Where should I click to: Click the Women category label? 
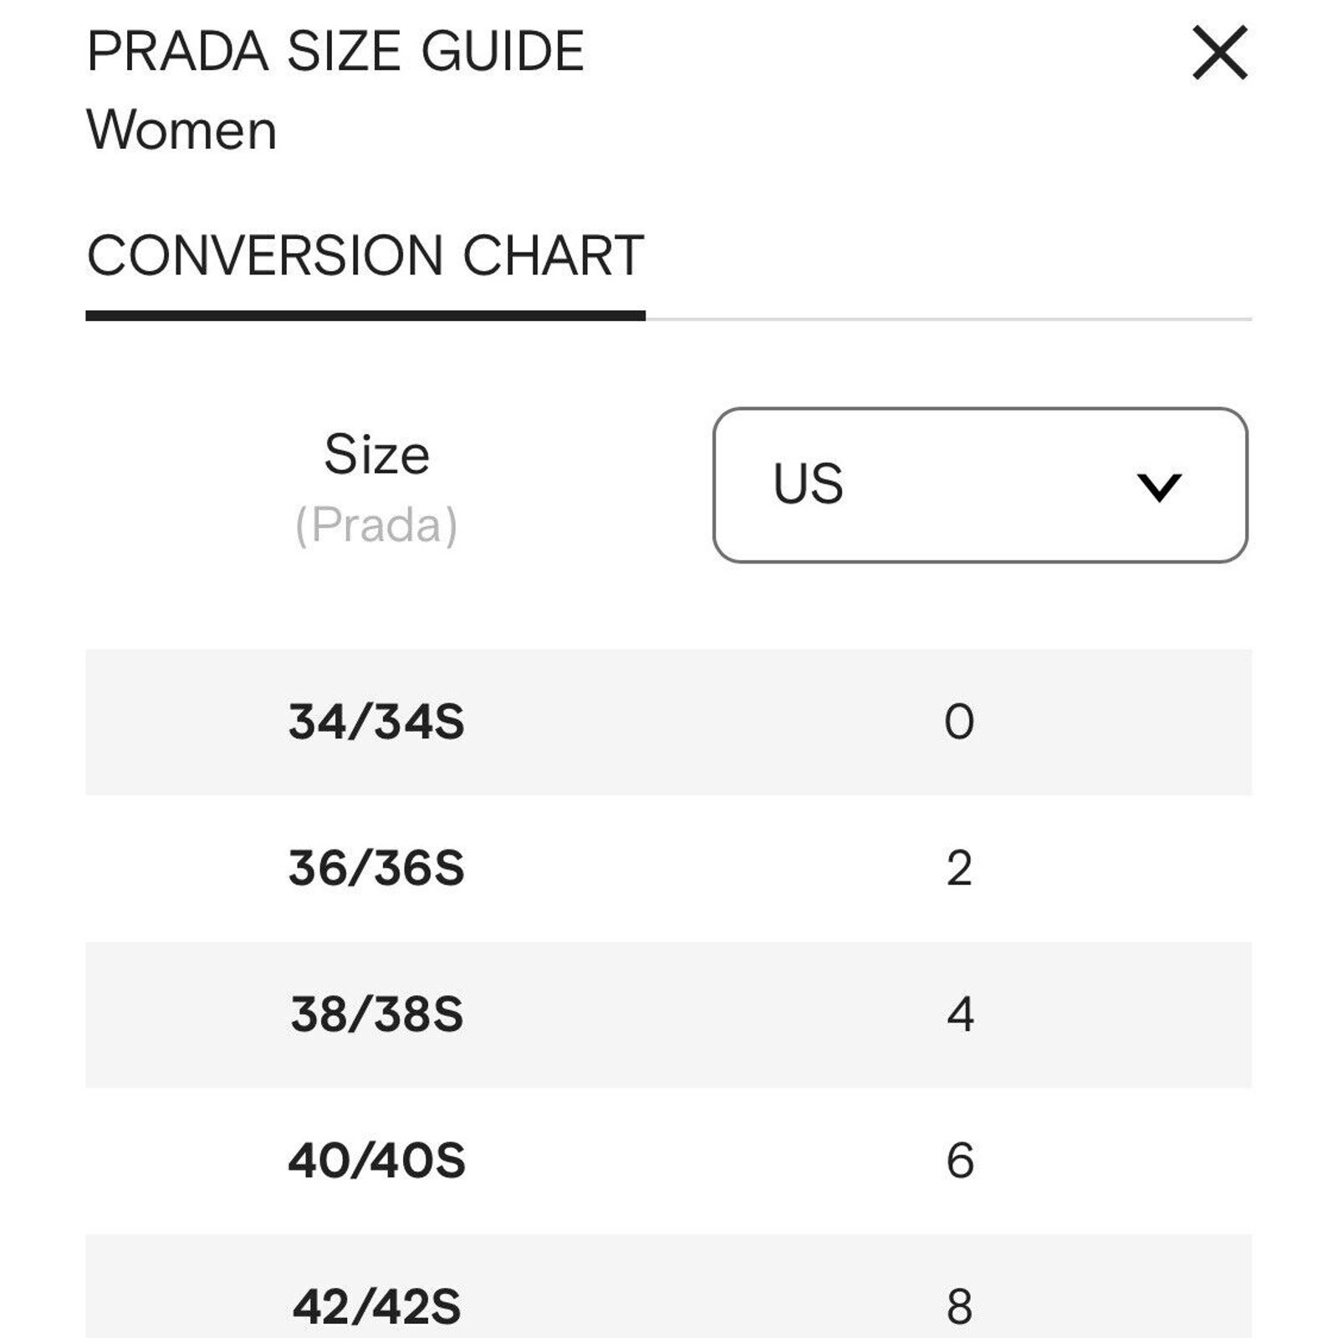(x=181, y=130)
